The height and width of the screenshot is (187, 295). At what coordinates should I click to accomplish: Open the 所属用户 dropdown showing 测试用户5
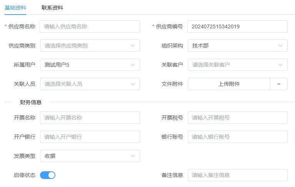90,65
